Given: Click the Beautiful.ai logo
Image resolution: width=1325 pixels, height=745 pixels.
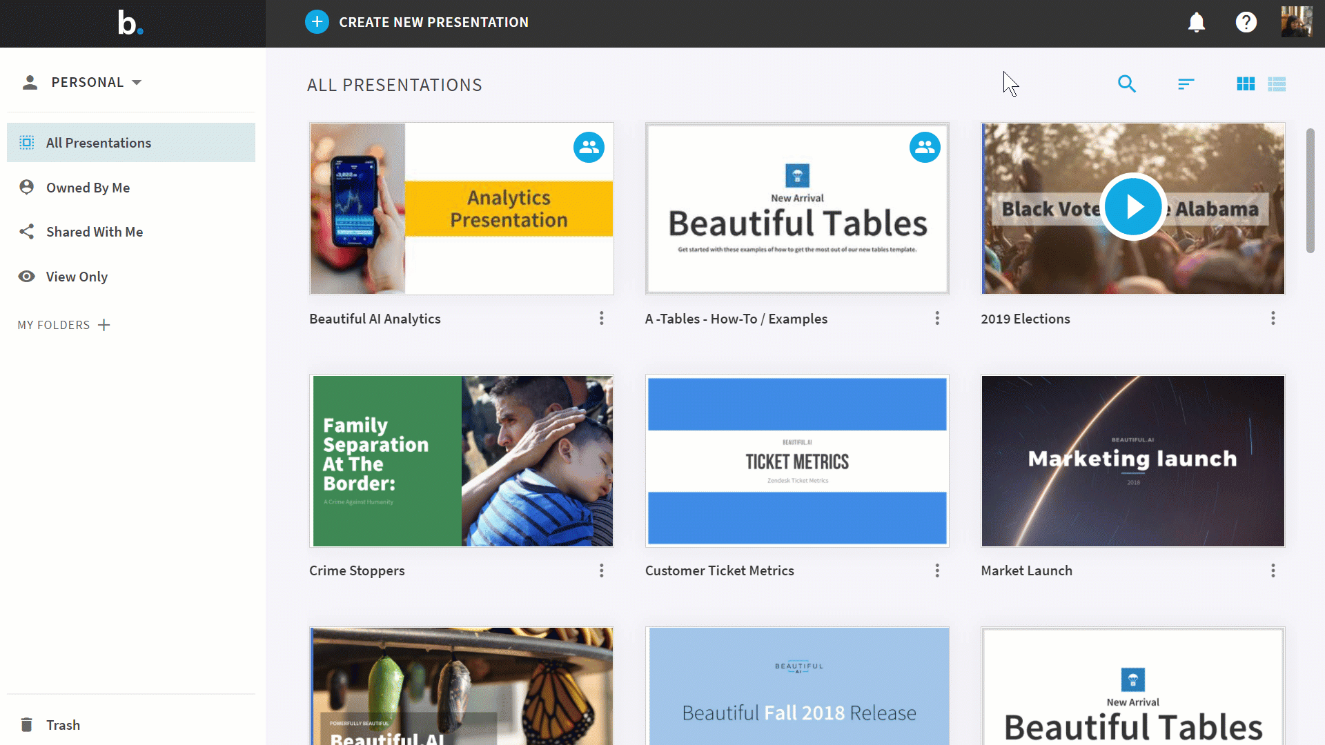Looking at the screenshot, I should click(x=130, y=22).
